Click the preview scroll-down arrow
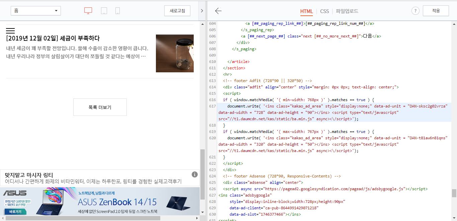Viewport: 457px width, 221px height. pos(202,212)
